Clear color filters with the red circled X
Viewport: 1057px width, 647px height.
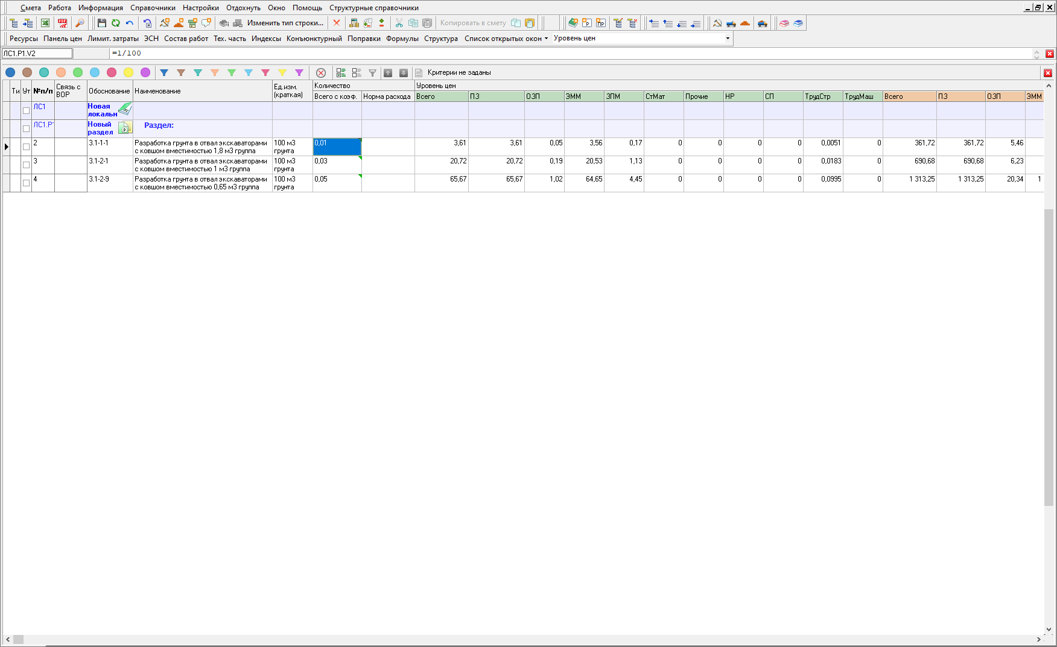pyautogui.click(x=321, y=72)
